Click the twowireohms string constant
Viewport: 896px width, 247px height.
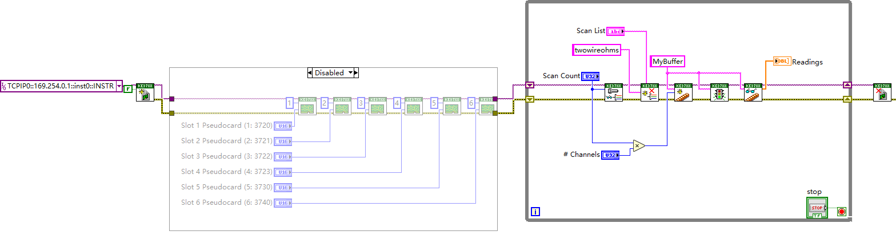tap(597, 50)
